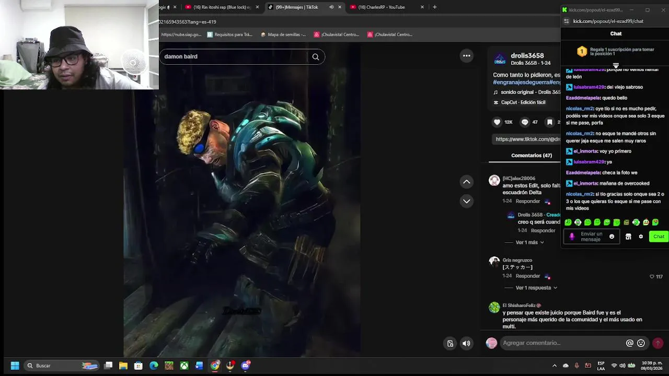Collapse the Kick leaderboard banner arrow
The width and height of the screenshot is (669, 376).
[x=616, y=65]
